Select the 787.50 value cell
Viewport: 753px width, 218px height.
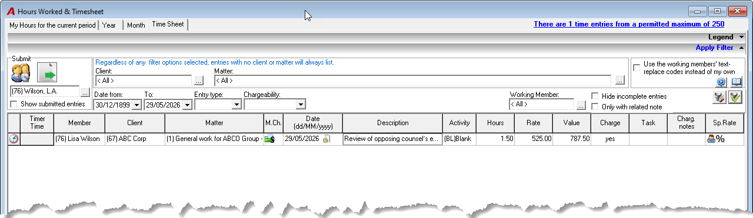(x=571, y=139)
